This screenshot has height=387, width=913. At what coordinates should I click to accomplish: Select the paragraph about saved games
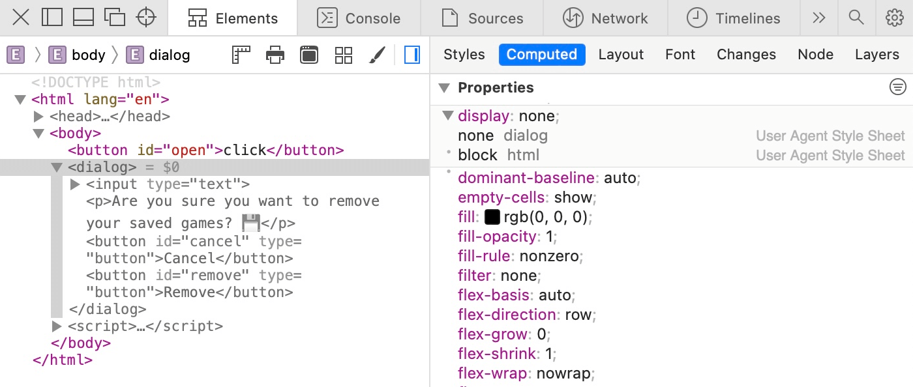(x=233, y=212)
